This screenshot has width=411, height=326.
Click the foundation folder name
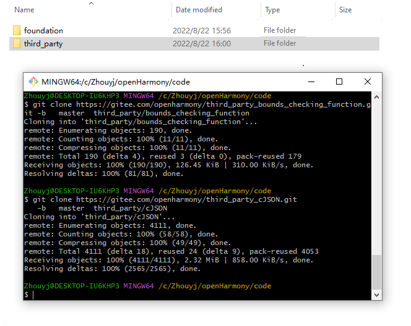(x=43, y=30)
